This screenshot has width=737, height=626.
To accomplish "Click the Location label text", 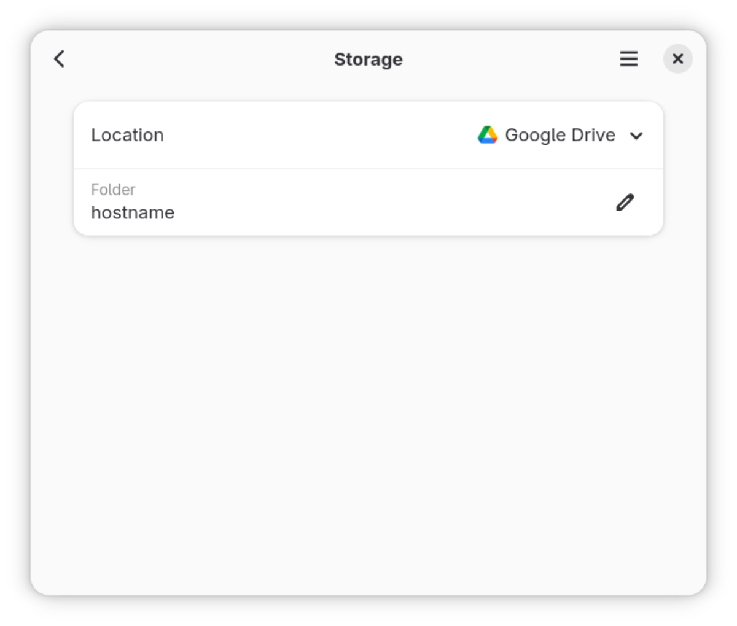I will (127, 135).
